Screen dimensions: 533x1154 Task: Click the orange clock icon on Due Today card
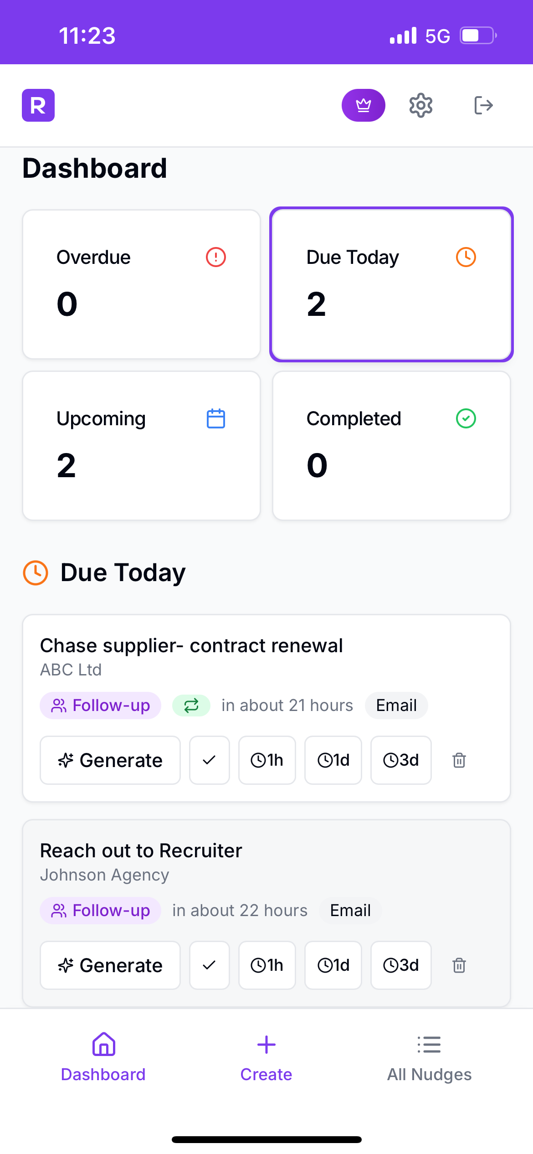pyautogui.click(x=466, y=257)
